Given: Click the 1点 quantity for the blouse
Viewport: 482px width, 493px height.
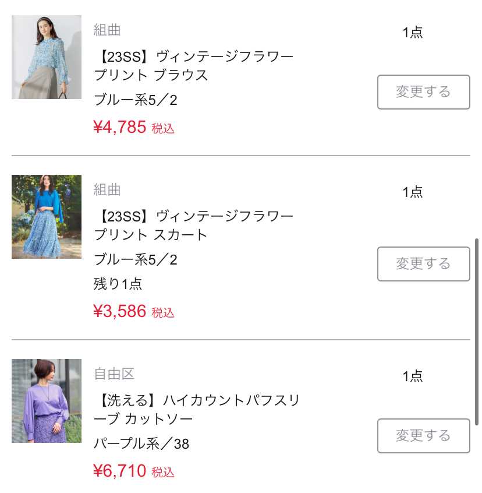Looking at the screenshot, I should pos(413,33).
